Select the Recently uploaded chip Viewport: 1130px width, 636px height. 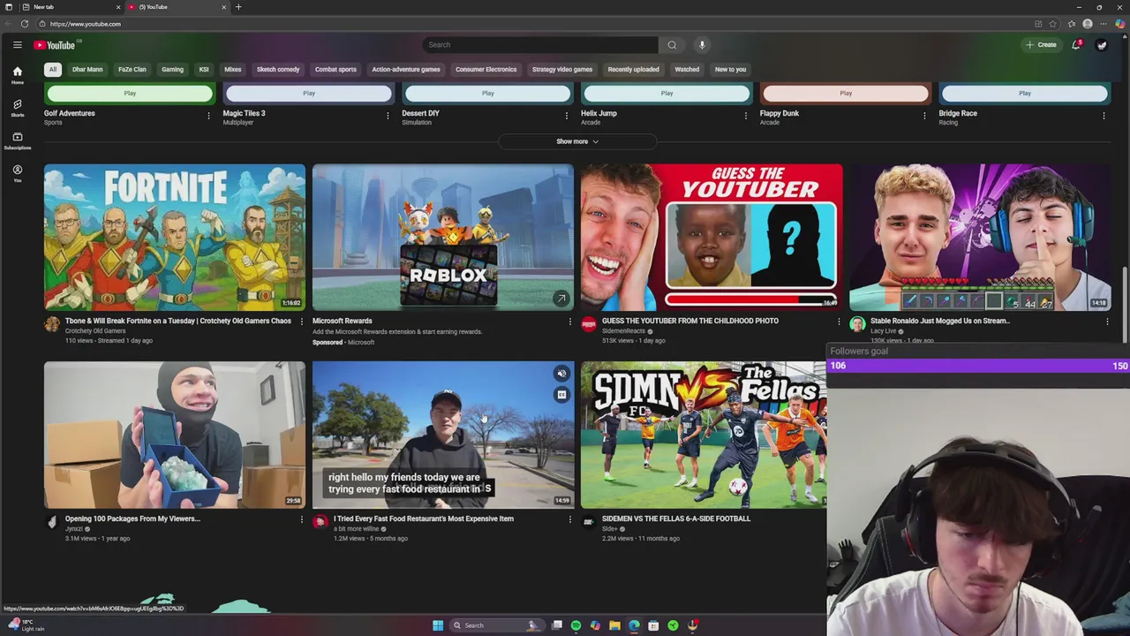(x=633, y=70)
